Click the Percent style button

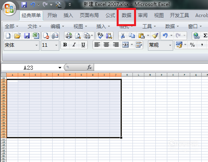(x=193, y=45)
